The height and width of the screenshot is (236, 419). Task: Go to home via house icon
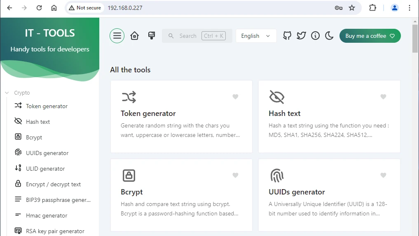point(134,36)
